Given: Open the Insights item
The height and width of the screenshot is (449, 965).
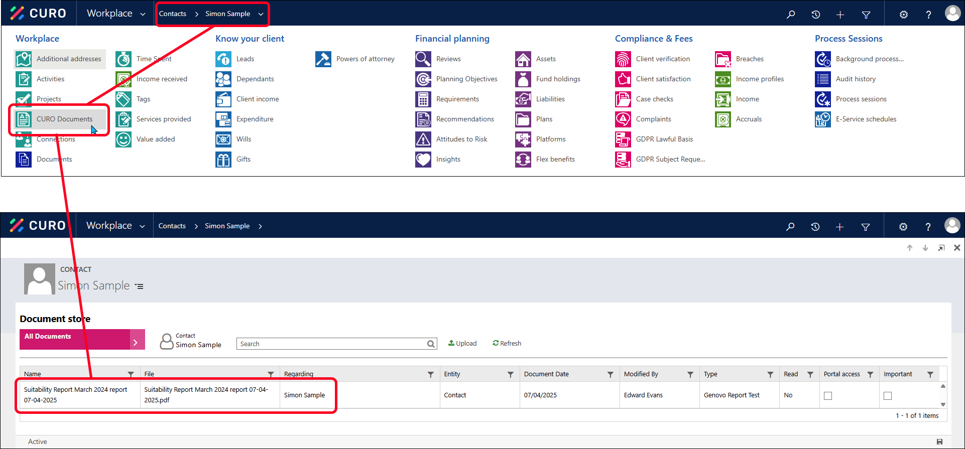Looking at the screenshot, I should click(x=438, y=160).
